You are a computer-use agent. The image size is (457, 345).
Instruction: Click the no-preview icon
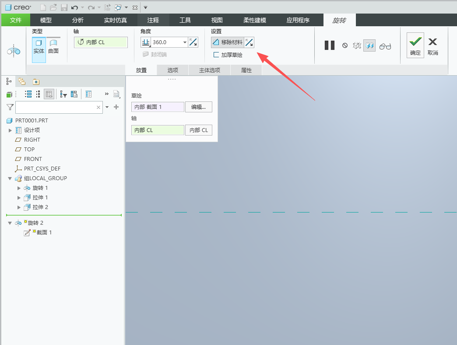click(345, 45)
